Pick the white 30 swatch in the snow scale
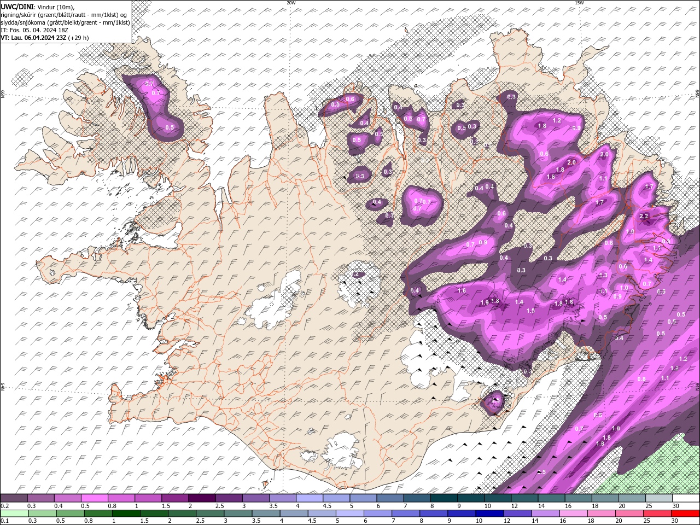This screenshot has width=700, height=525. pyautogui.click(x=686, y=498)
